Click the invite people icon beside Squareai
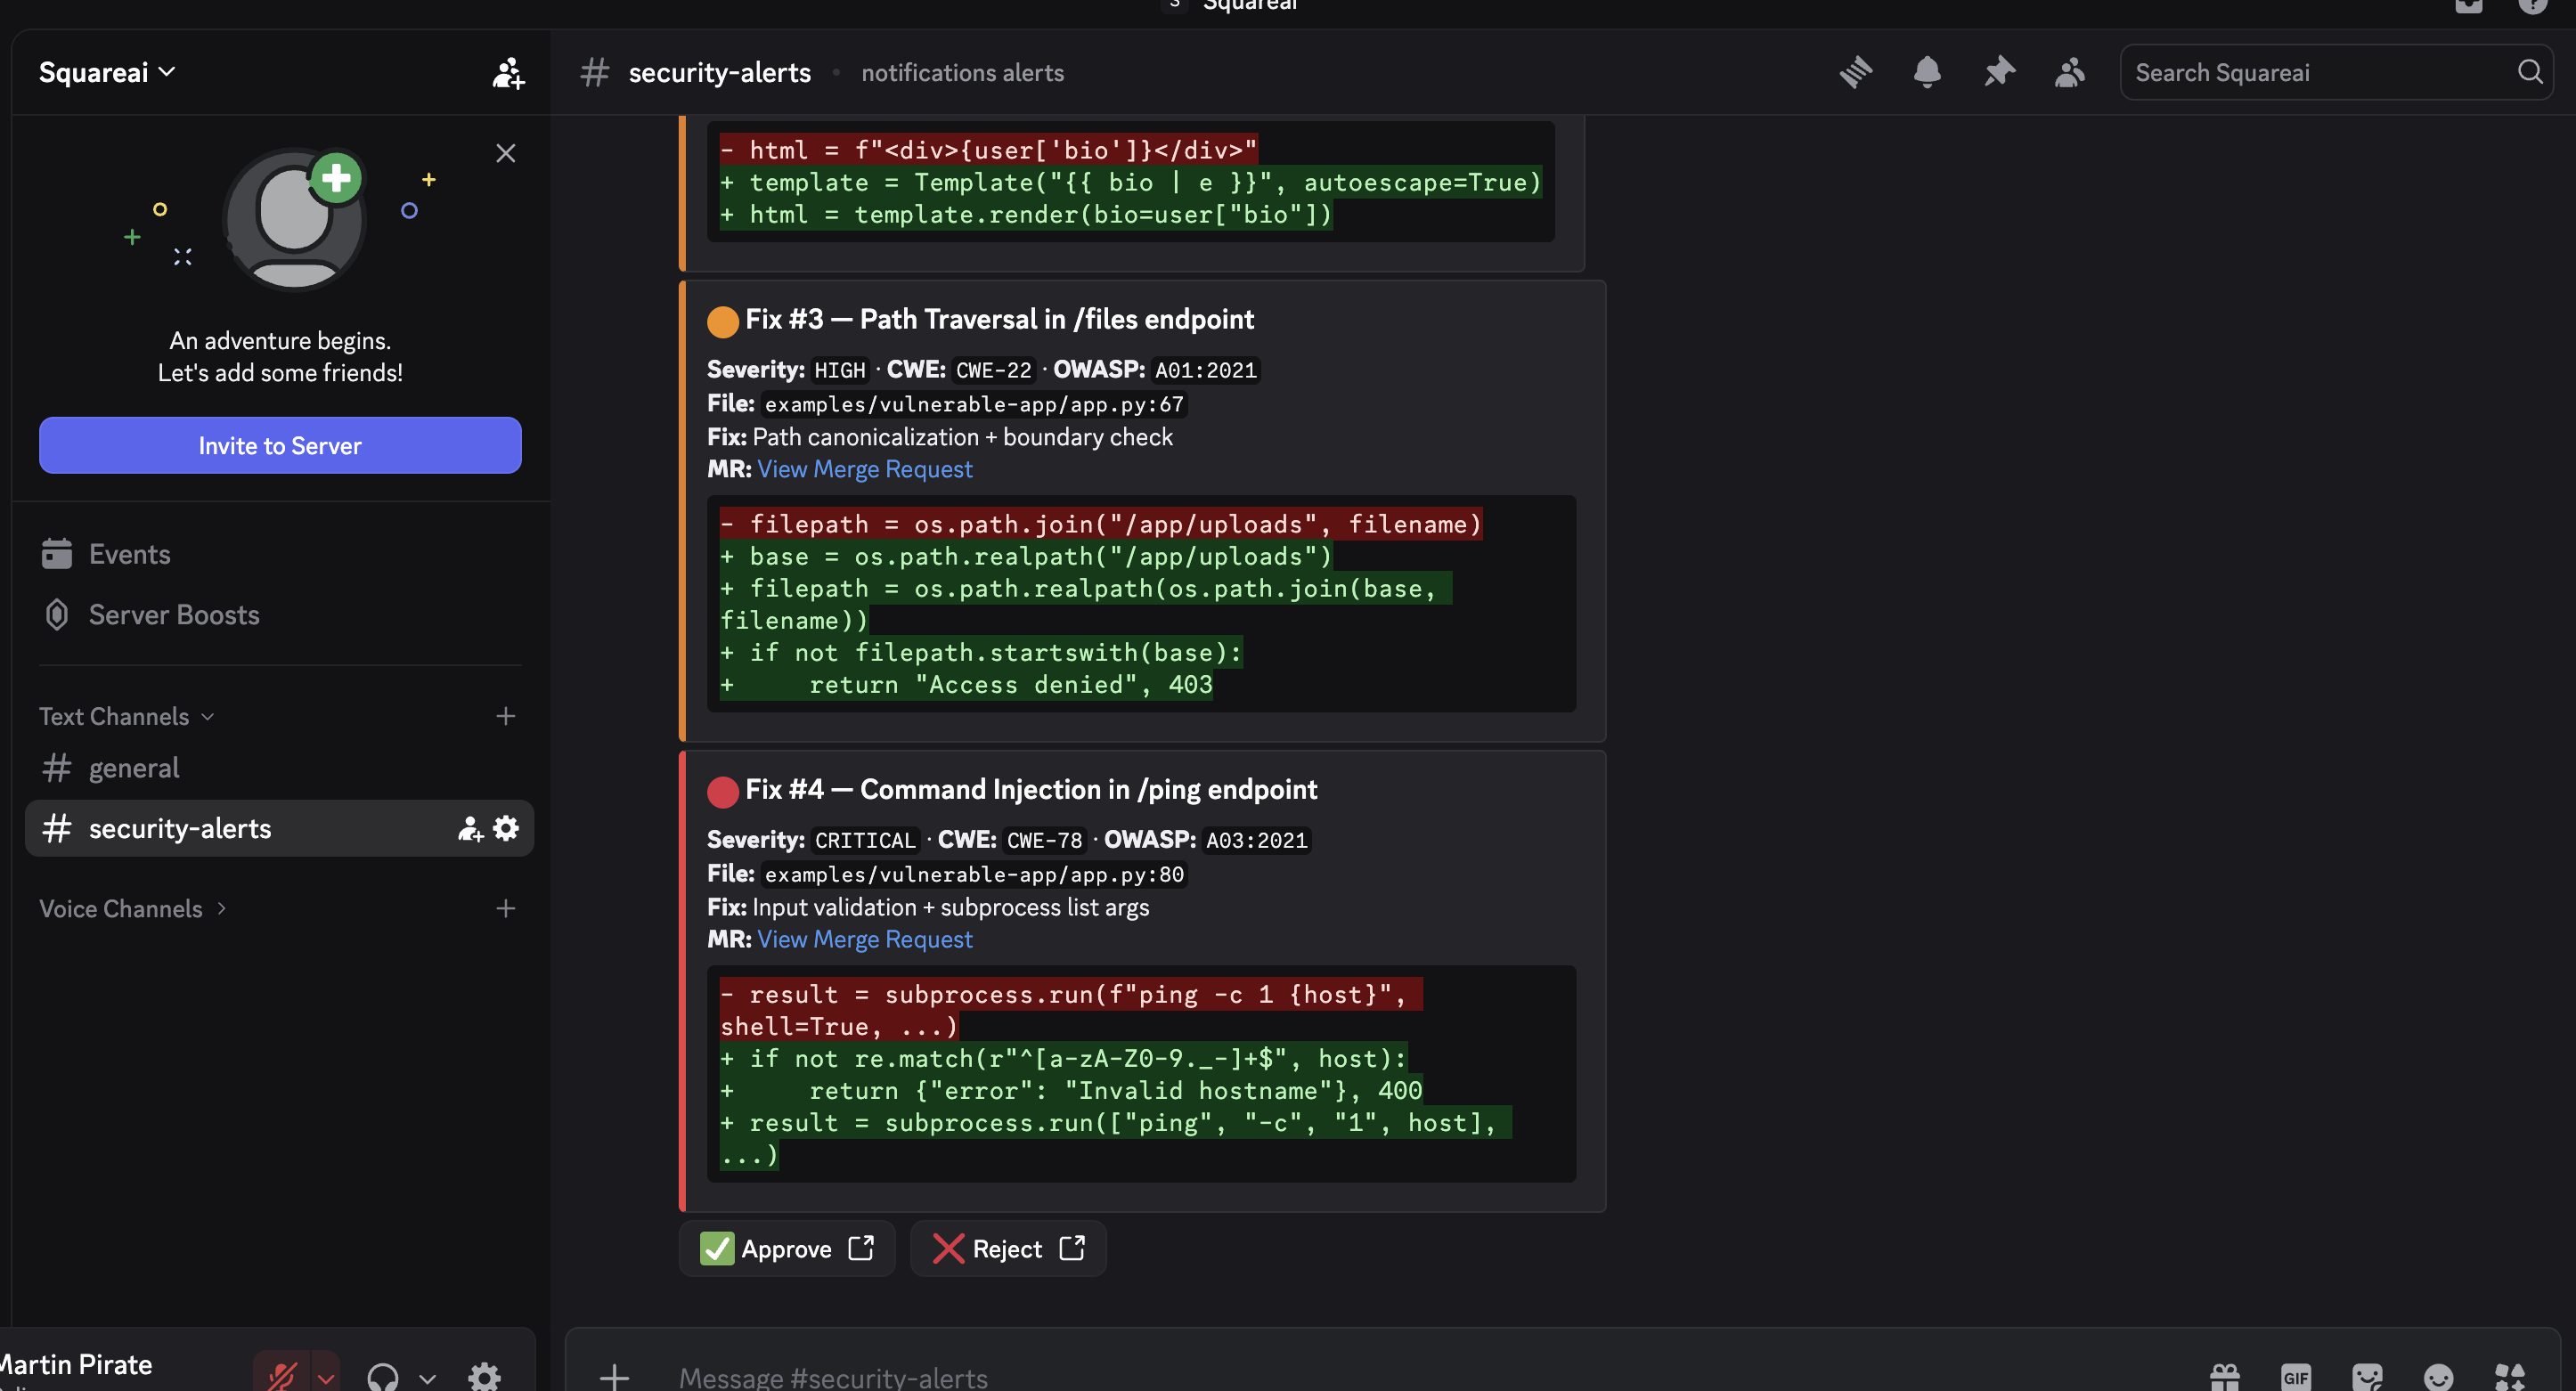Image resolution: width=2576 pixels, height=1391 pixels. (x=508, y=72)
